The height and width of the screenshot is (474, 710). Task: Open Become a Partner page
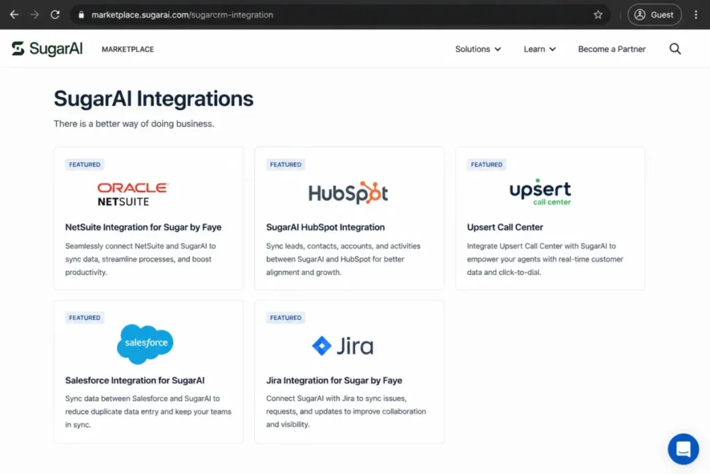point(612,49)
